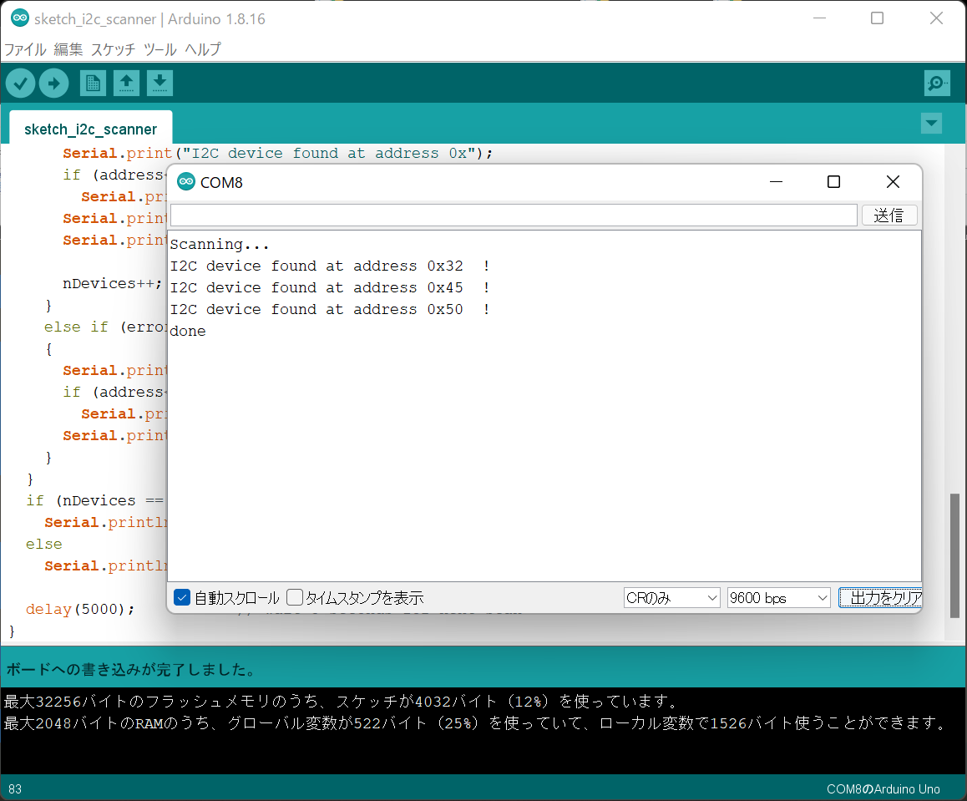Click the RAM usage console line
This screenshot has width=967, height=801.
477,722
